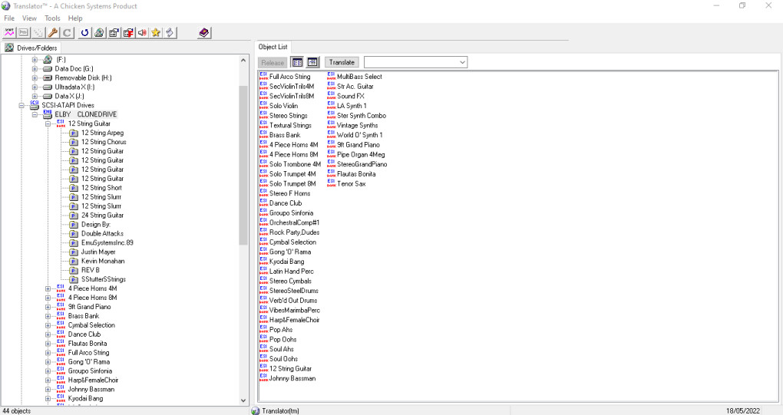Select Rock Party Dudes in Object List
Image resolution: width=783 pixels, height=415 pixels.
click(x=295, y=232)
